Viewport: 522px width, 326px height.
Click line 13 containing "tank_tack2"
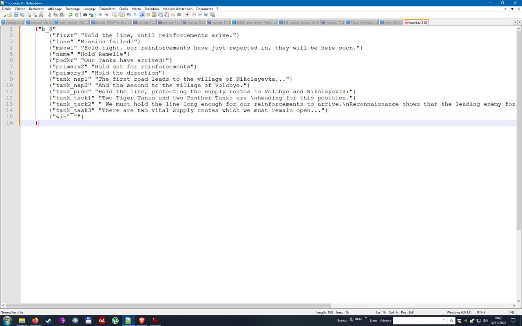(268, 104)
